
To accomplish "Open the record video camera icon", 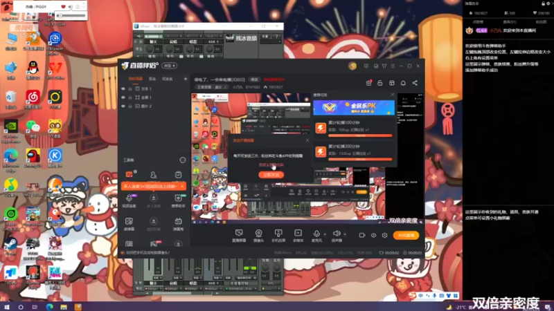I will 362,235.
